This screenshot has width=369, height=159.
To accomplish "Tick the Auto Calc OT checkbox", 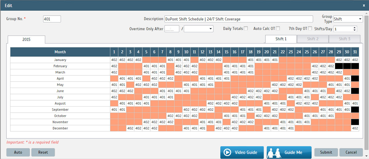I will coord(278,28).
